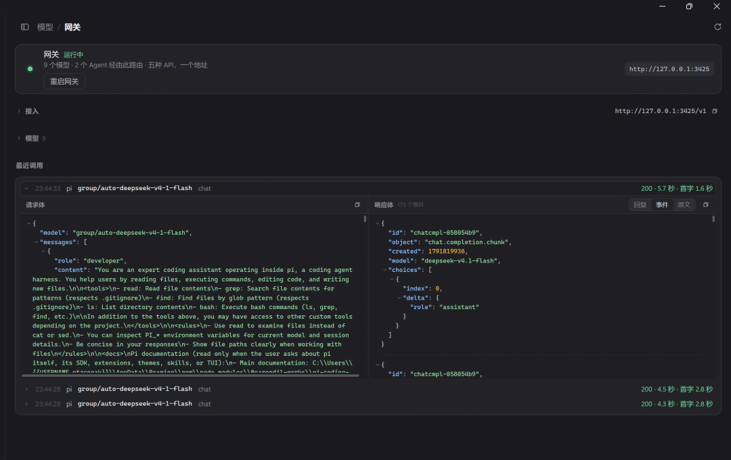
Task: Collapse the first message object with role developer
Action: (43, 251)
